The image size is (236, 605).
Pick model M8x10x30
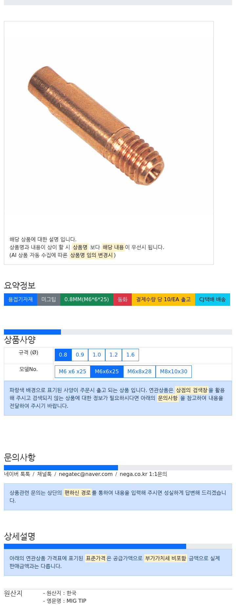click(174, 372)
